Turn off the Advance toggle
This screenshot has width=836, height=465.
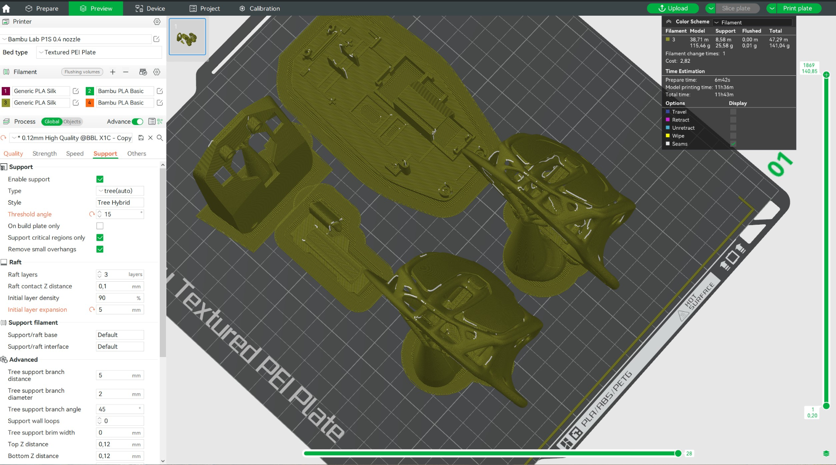pos(138,121)
